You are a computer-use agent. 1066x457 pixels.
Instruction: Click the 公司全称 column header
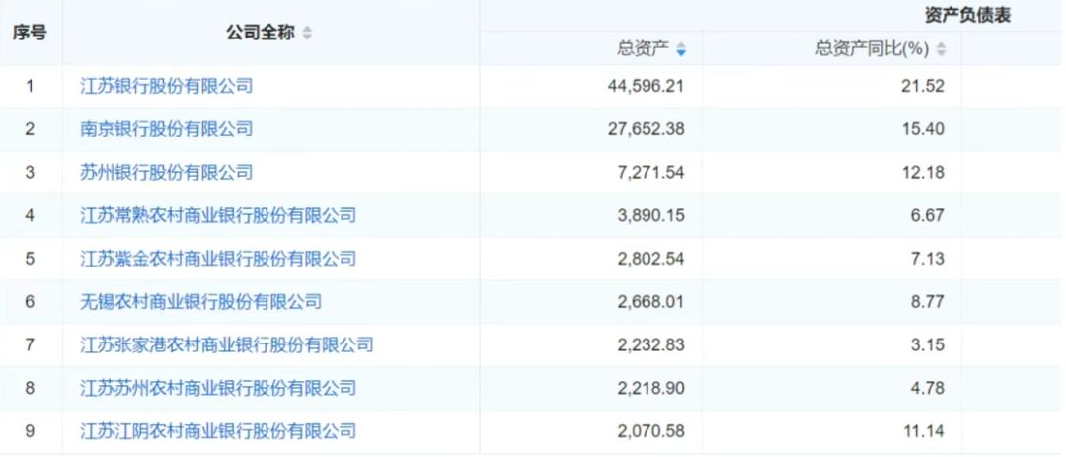pos(261,33)
